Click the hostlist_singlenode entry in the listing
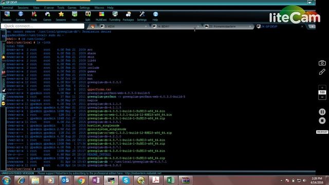This screenshot has width=329, height=185. click(103, 125)
